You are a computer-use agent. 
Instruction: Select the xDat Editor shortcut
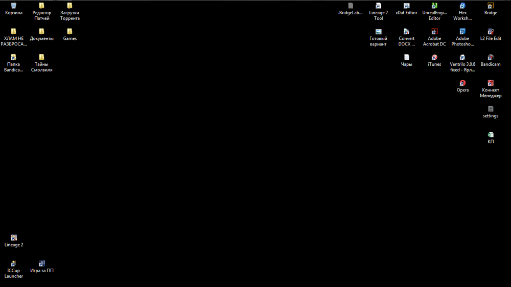pyautogui.click(x=407, y=6)
